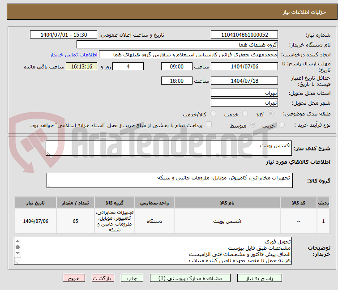Click resize handle of گروه کالا box
338x290 pixels.
[49, 186]
